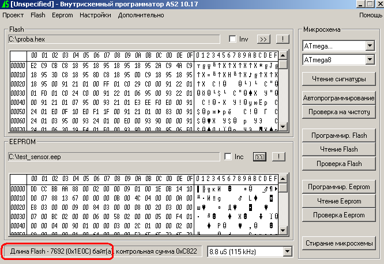Toggle the Inc checkbox for EEPROM
The width and height of the screenshot is (384, 264).
click(228, 157)
